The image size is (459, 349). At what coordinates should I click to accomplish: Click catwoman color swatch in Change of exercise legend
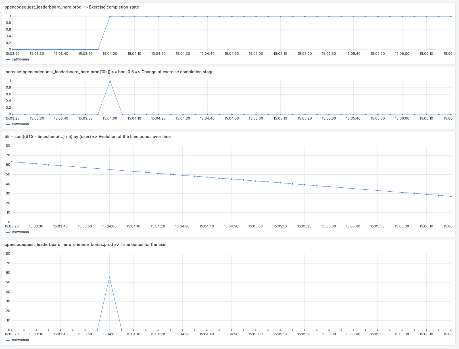tap(8, 124)
